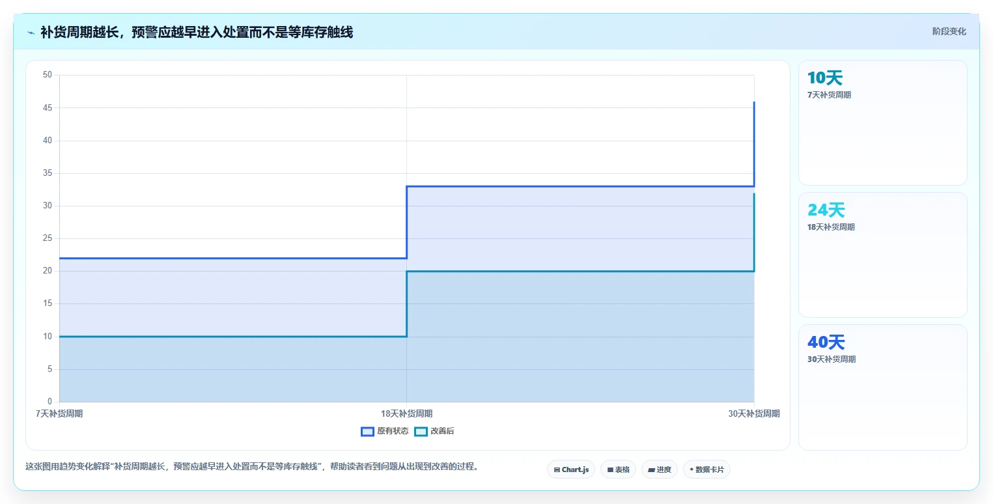Click the Chart.js tag chip
Image resolution: width=993 pixels, height=504 pixels.
pos(571,469)
